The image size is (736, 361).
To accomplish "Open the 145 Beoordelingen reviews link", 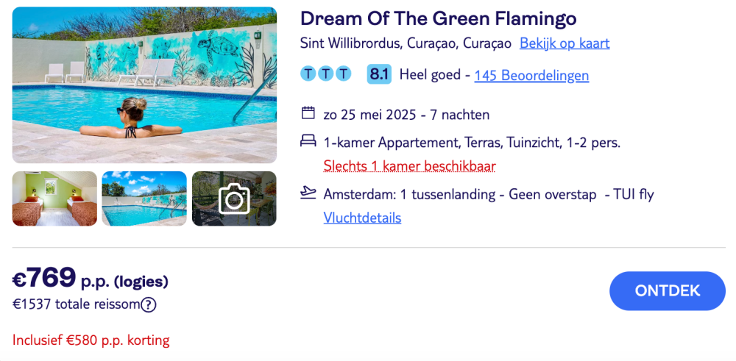I will pos(531,75).
